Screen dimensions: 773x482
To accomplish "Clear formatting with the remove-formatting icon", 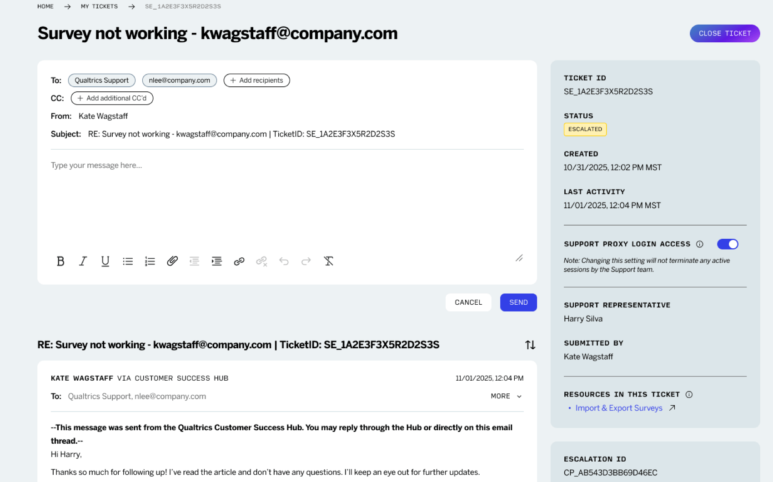I will pyautogui.click(x=329, y=261).
